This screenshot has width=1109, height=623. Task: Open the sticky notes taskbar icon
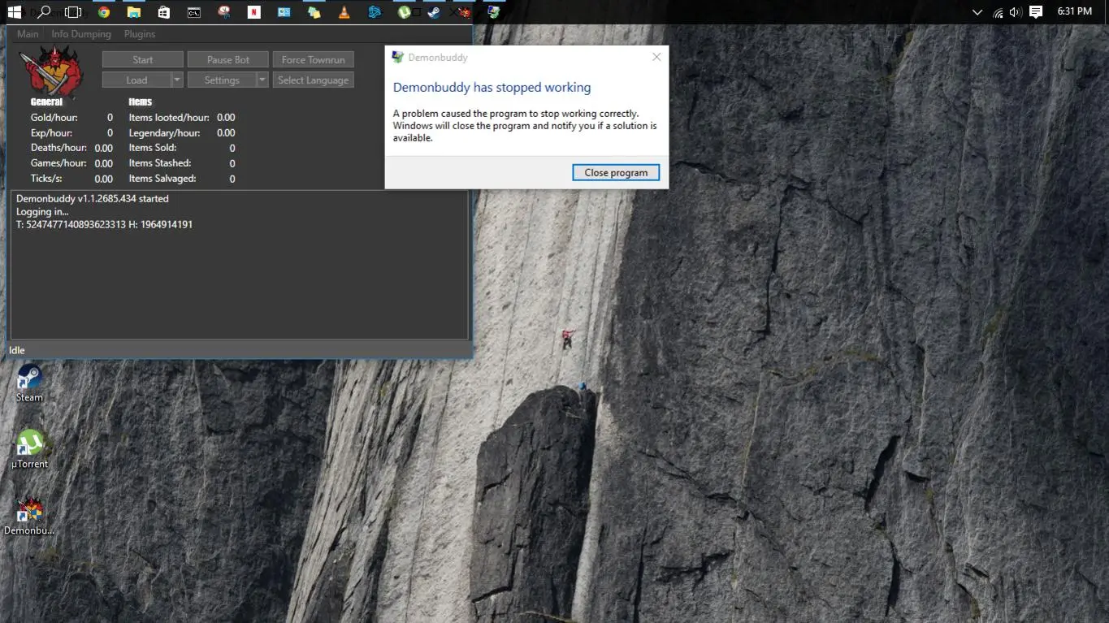click(314, 12)
